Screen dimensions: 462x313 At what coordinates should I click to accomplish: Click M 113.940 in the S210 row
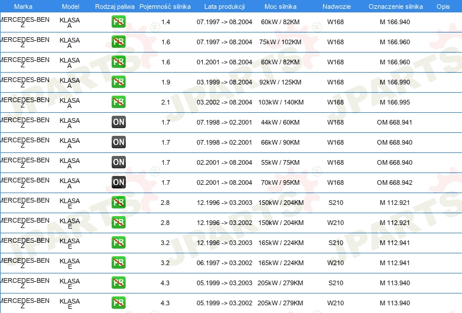click(395, 283)
